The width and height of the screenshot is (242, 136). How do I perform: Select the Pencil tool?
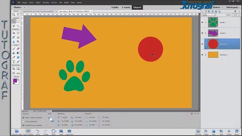(18, 62)
